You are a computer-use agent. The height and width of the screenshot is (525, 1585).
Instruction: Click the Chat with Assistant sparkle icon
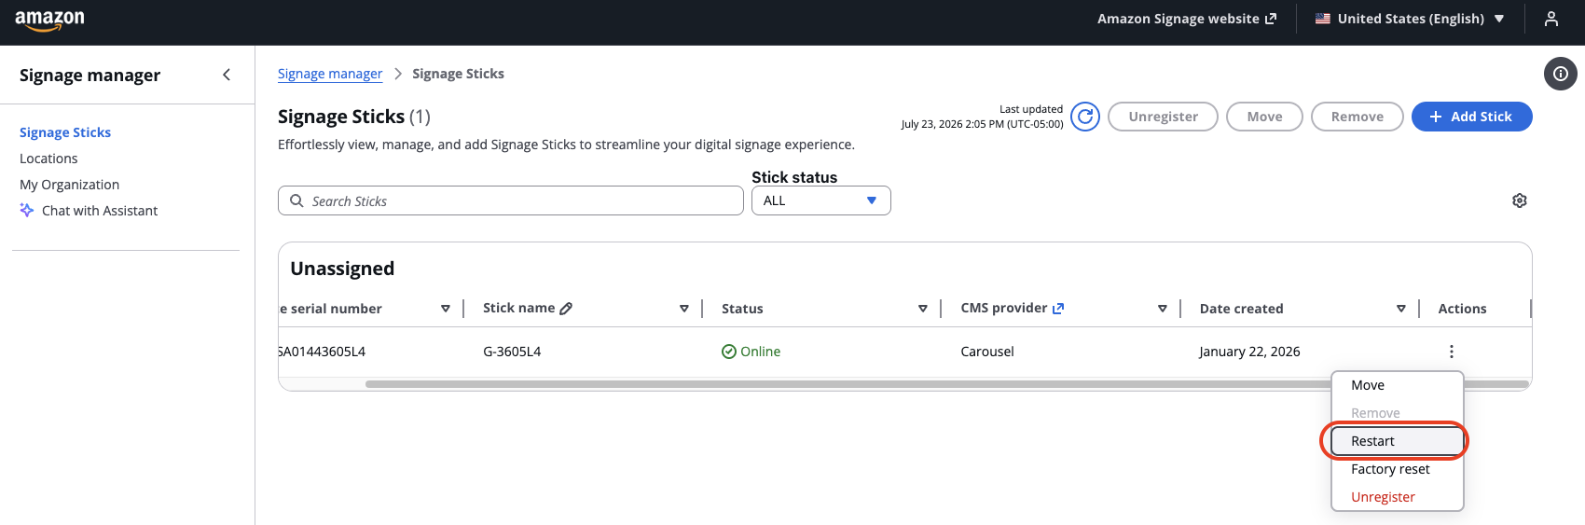tap(27, 211)
